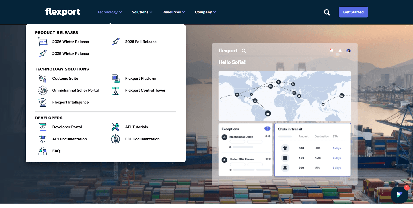The width and height of the screenshot is (413, 208).
Task: Click the '3 days' ETA for LGB
Action: click(337, 148)
